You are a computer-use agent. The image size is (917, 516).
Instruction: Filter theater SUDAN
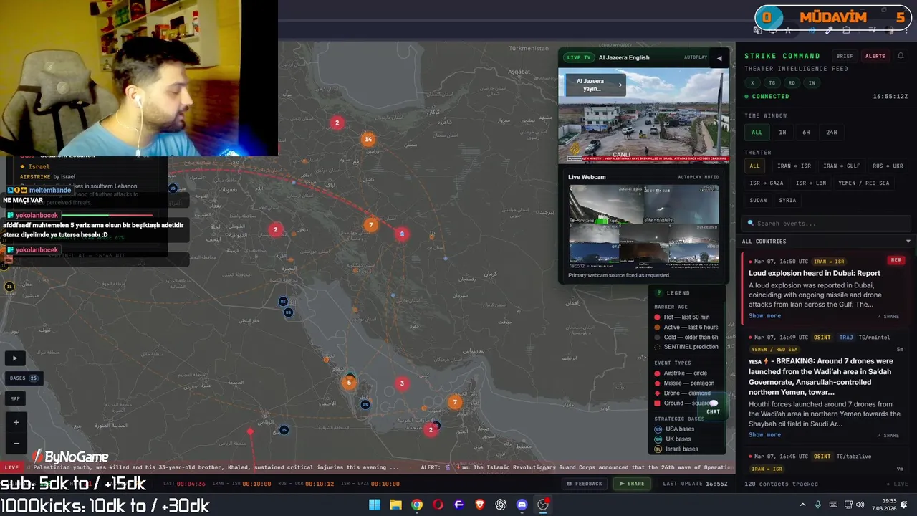click(758, 201)
